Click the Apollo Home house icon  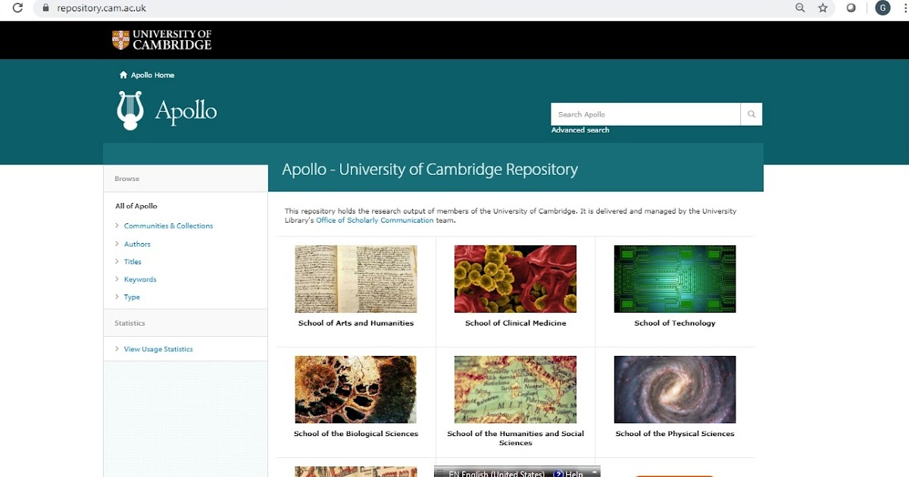[122, 74]
